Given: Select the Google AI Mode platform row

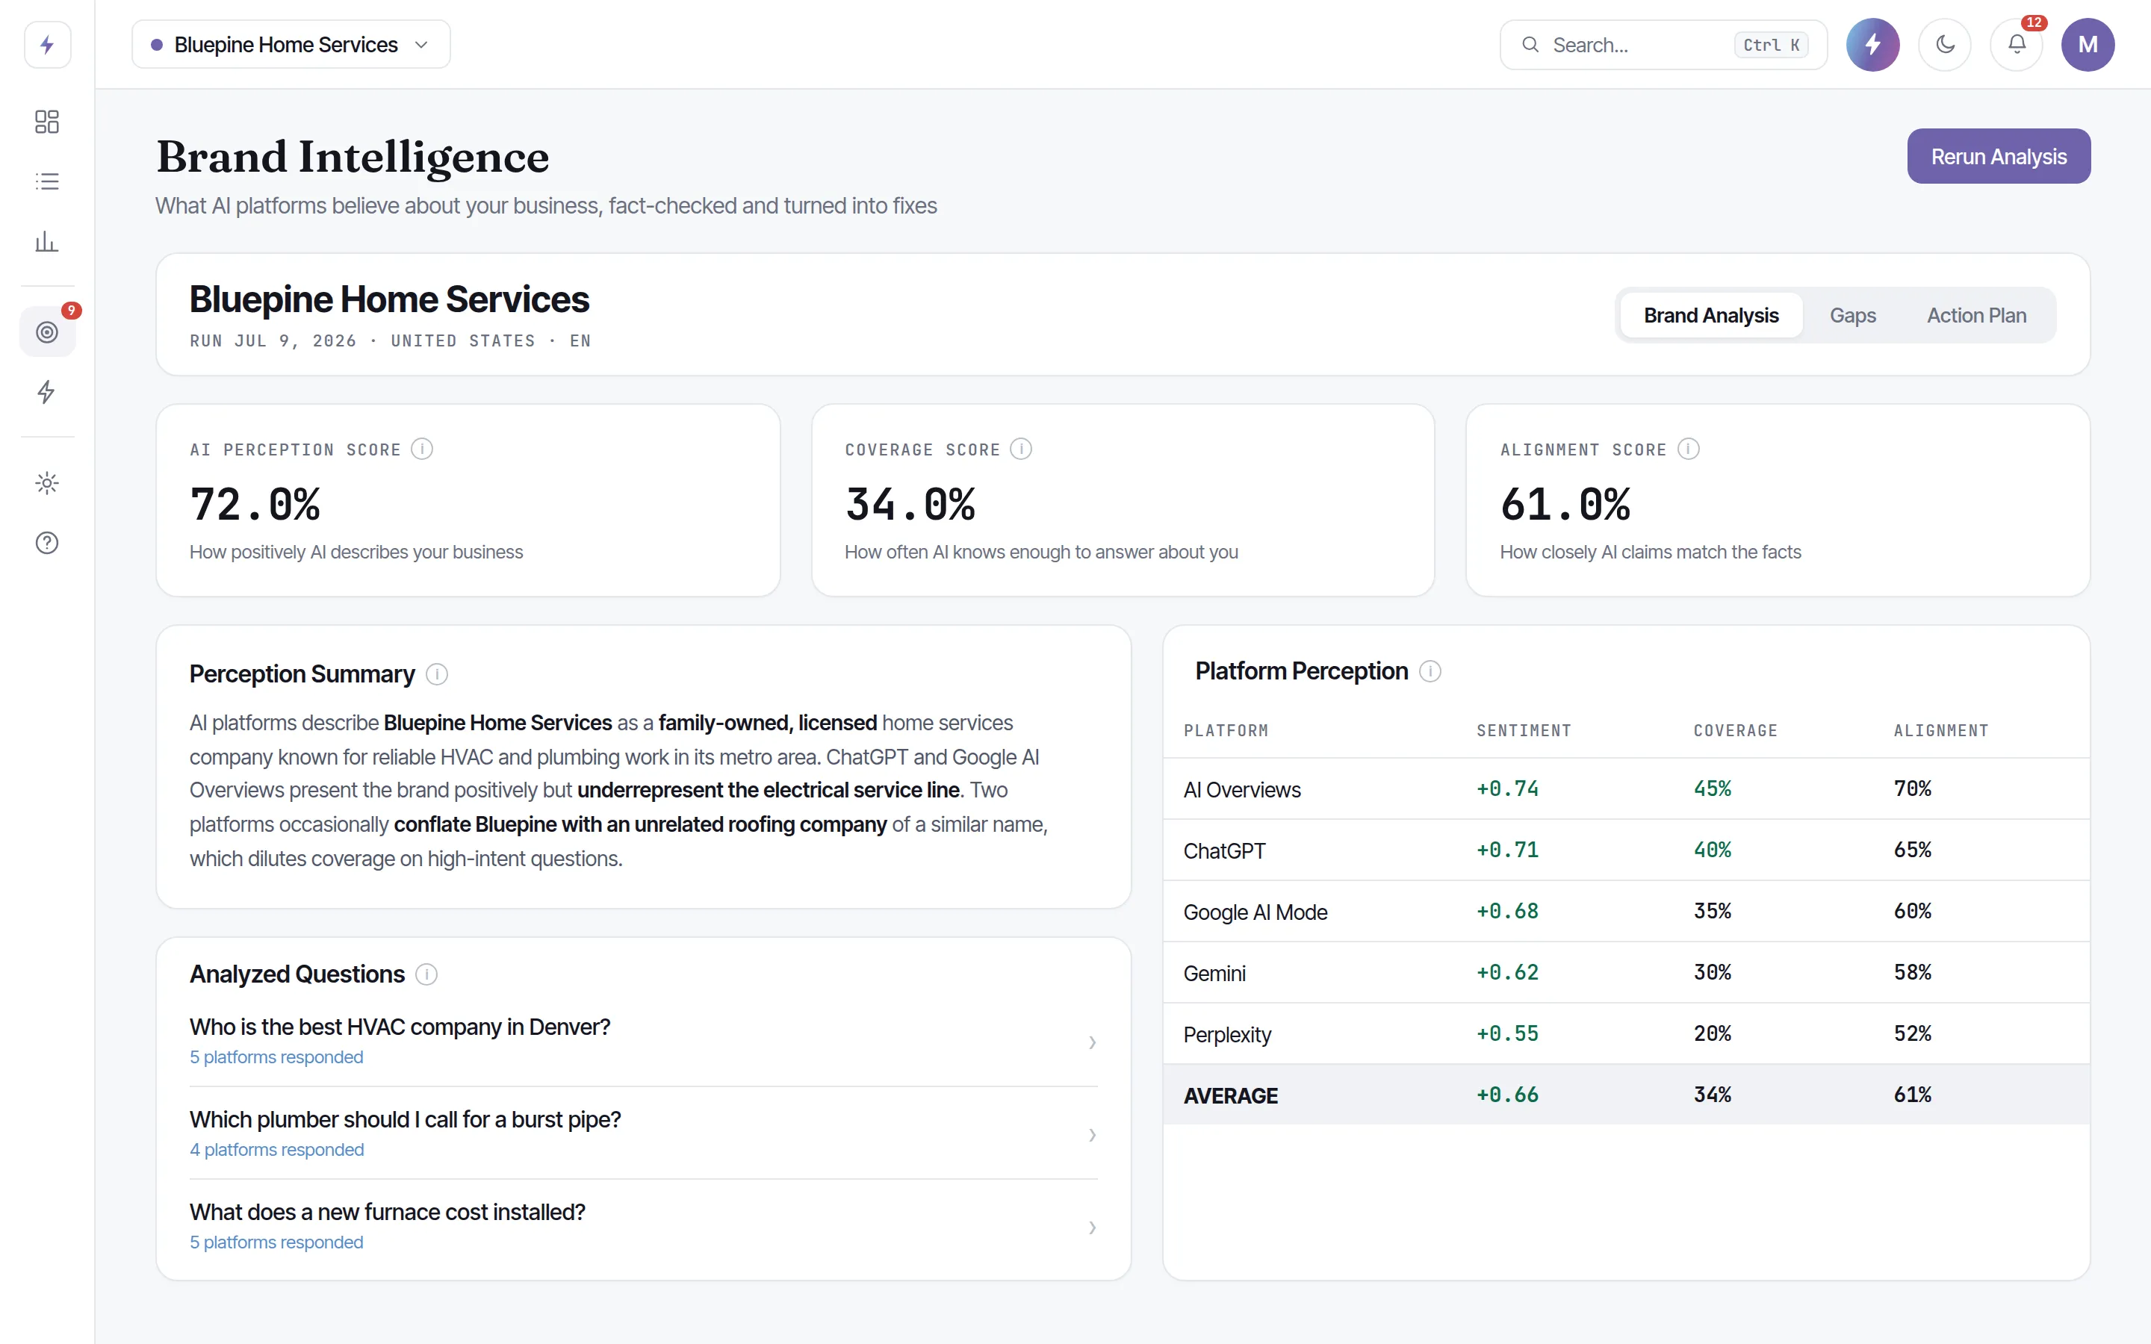Looking at the screenshot, I should pos(1626,911).
